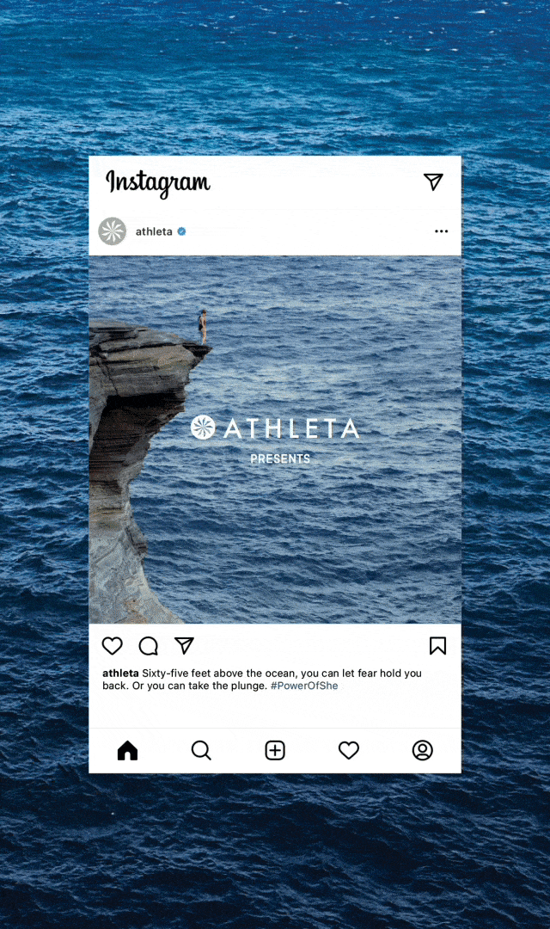Go to Home tab
550x929 pixels.
click(x=127, y=750)
